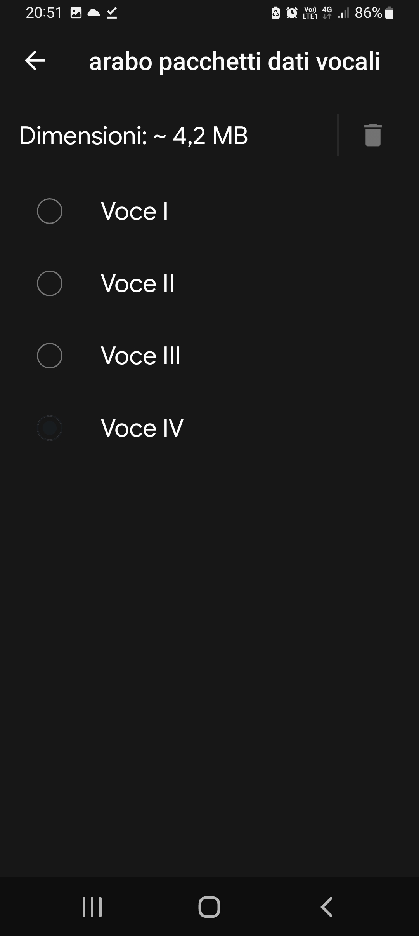This screenshot has height=936, width=419.
Task: Delete the Arabic voice data pack
Action: (373, 135)
